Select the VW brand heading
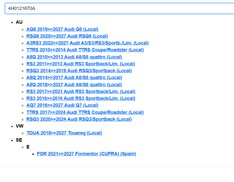This screenshot has height=182, width=234. click(x=20, y=126)
